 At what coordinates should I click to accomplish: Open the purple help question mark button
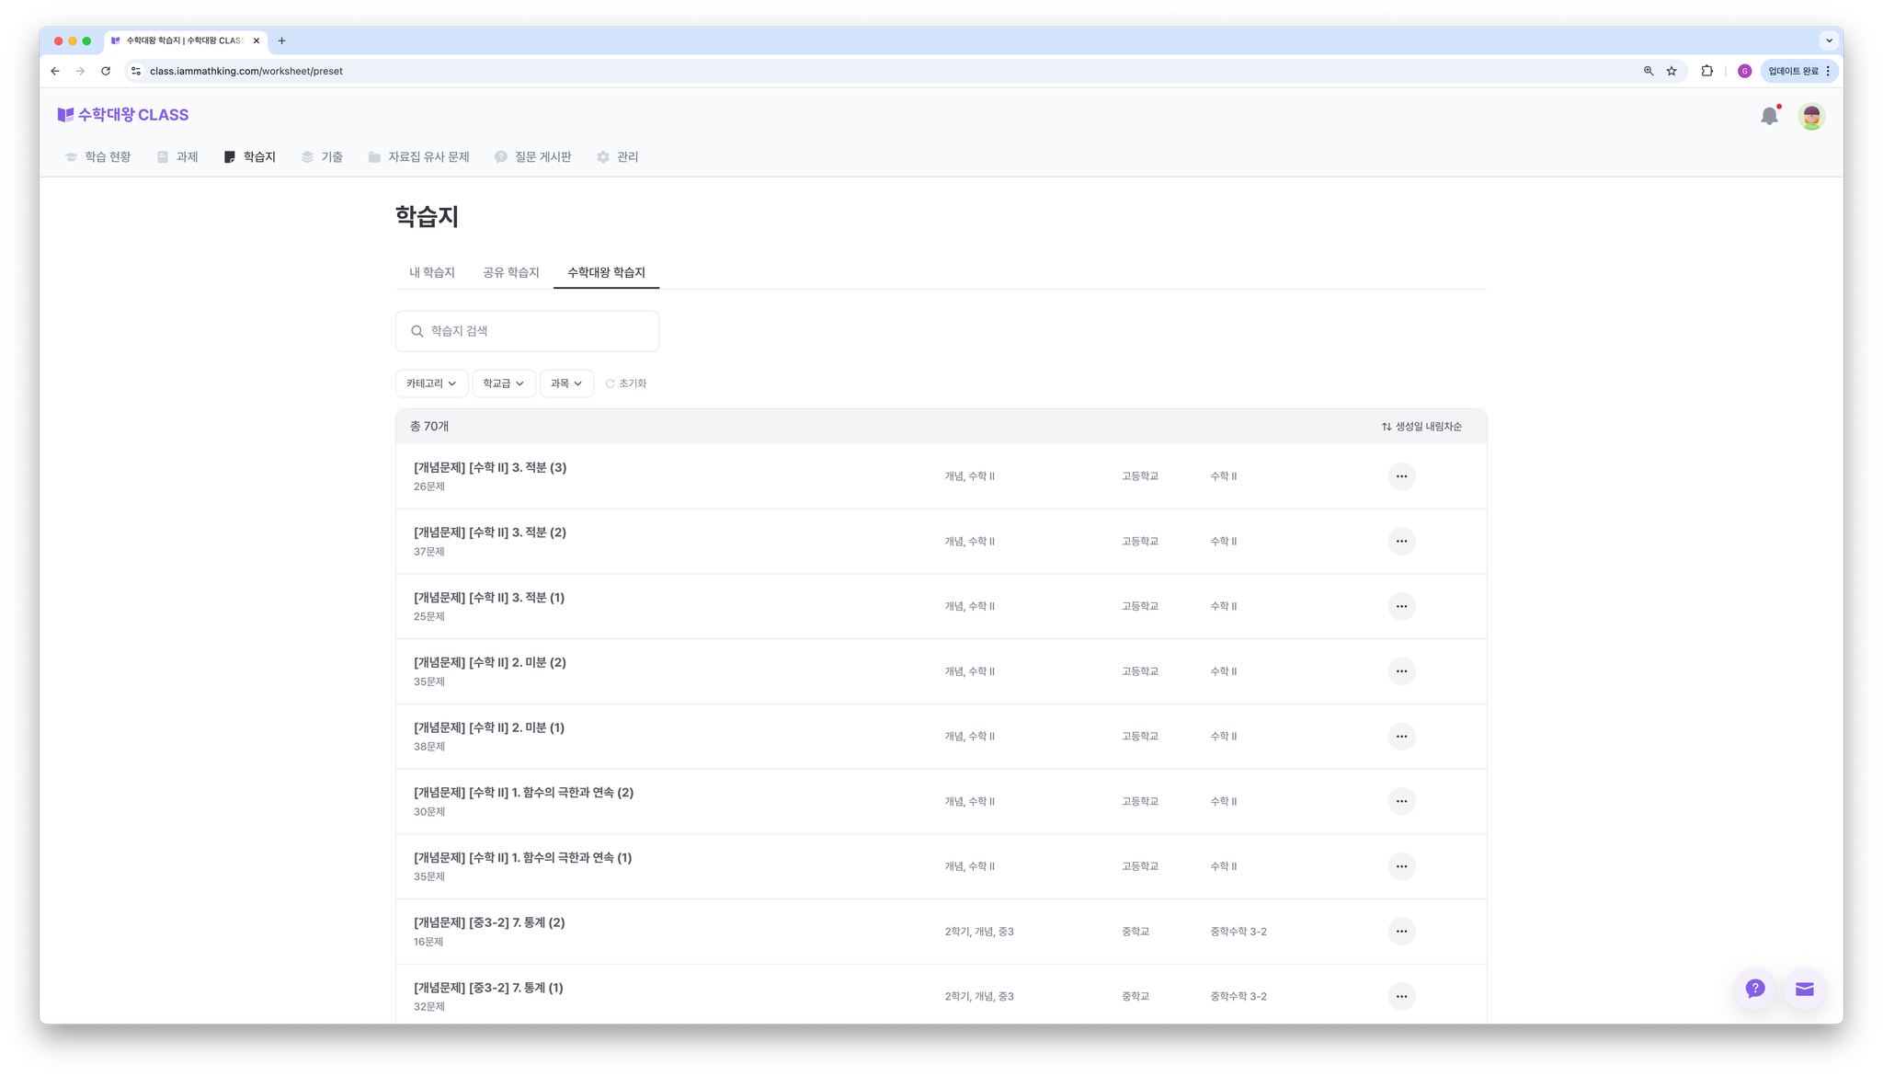[1755, 989]
